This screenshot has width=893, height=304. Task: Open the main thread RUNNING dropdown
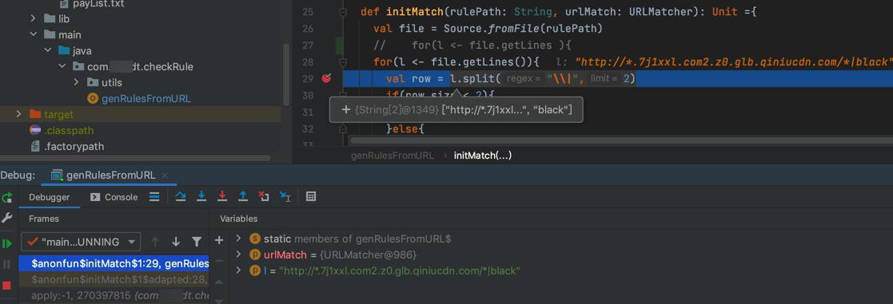pos(80,242)
